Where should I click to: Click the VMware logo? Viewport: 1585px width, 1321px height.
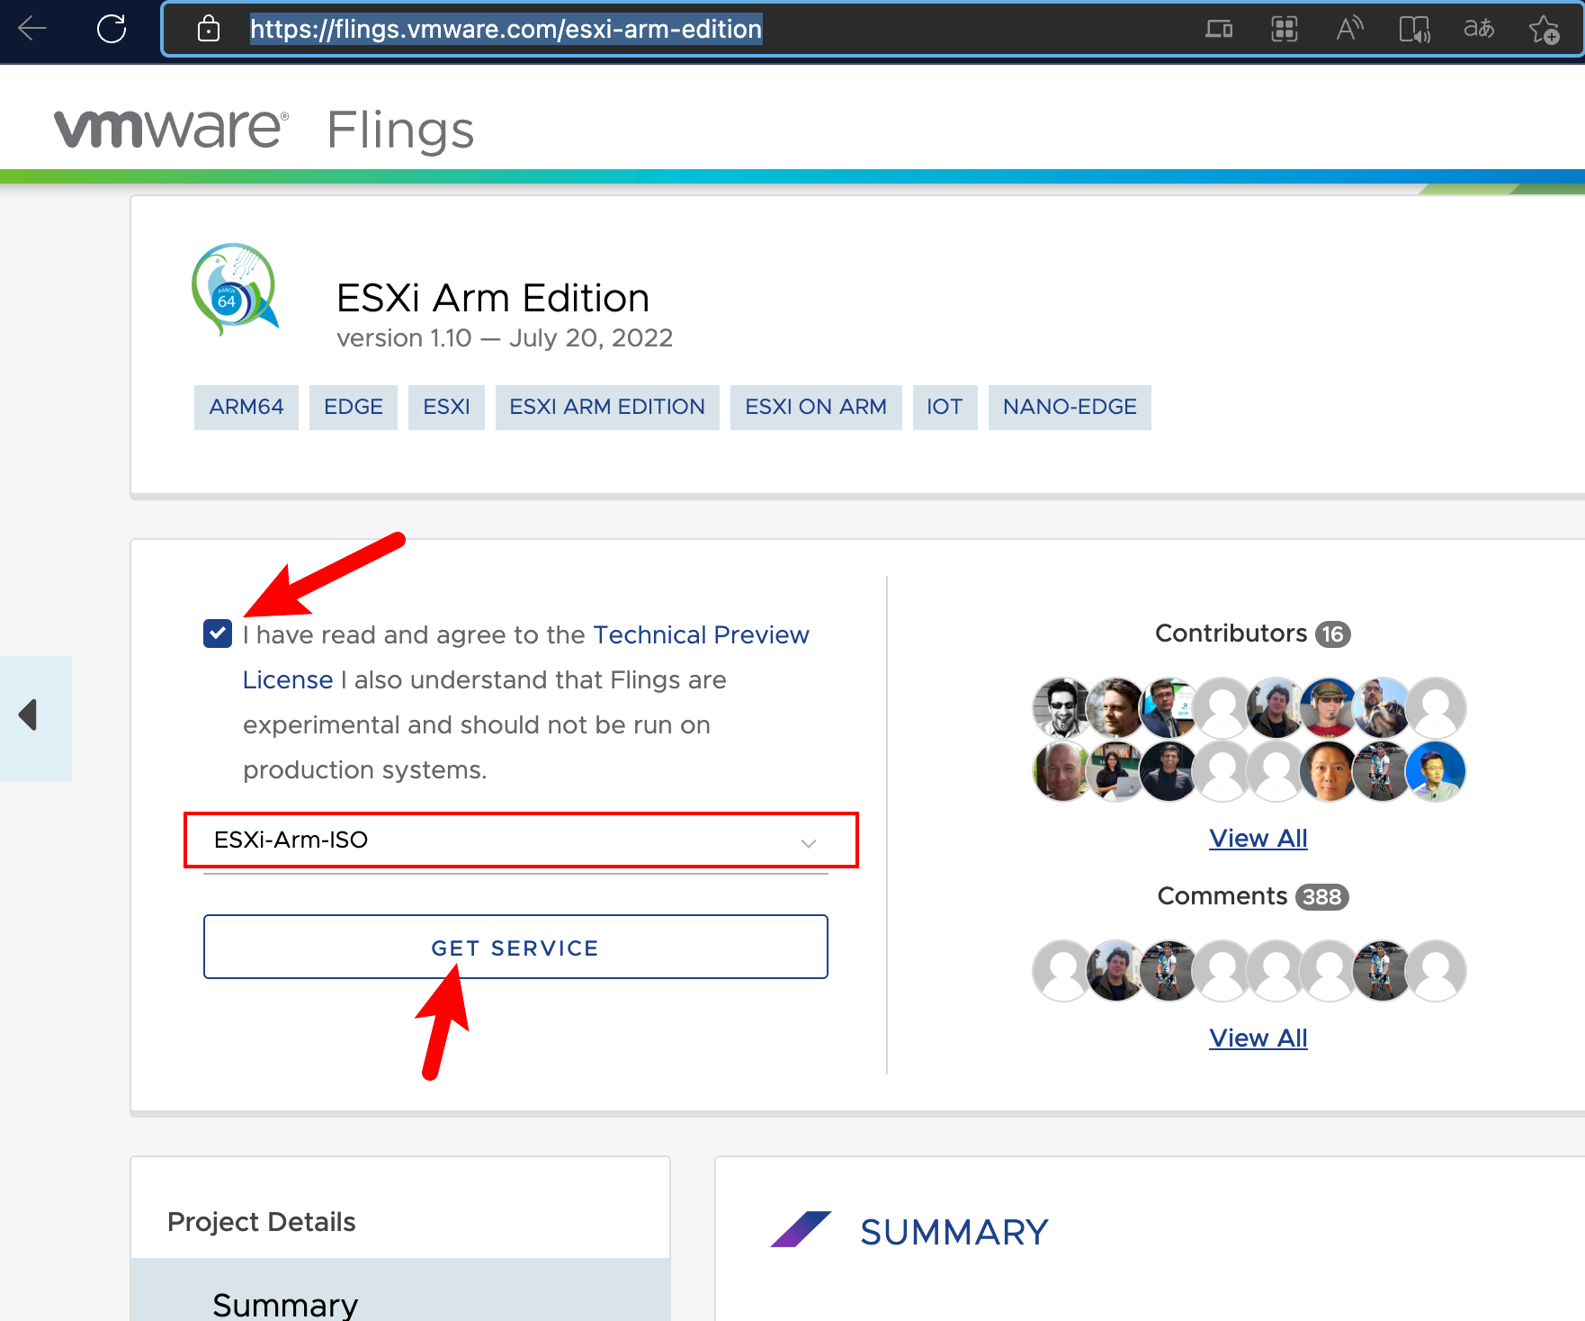pyautogui.click(x=172, y=128)
